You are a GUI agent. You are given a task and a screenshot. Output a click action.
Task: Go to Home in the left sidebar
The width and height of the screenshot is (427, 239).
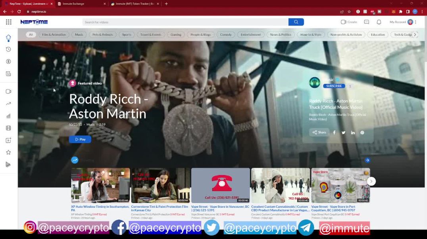pyautogui.click(x=8, y=37)
